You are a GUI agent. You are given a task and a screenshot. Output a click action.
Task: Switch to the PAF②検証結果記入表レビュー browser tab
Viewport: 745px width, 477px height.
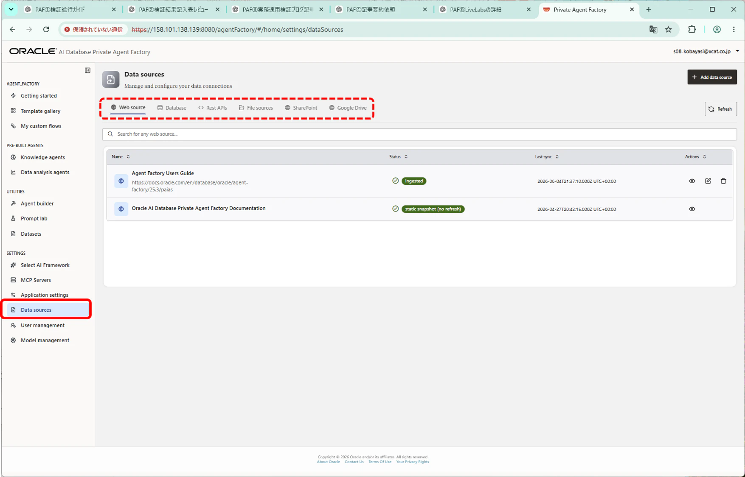(x=174, y=9)
